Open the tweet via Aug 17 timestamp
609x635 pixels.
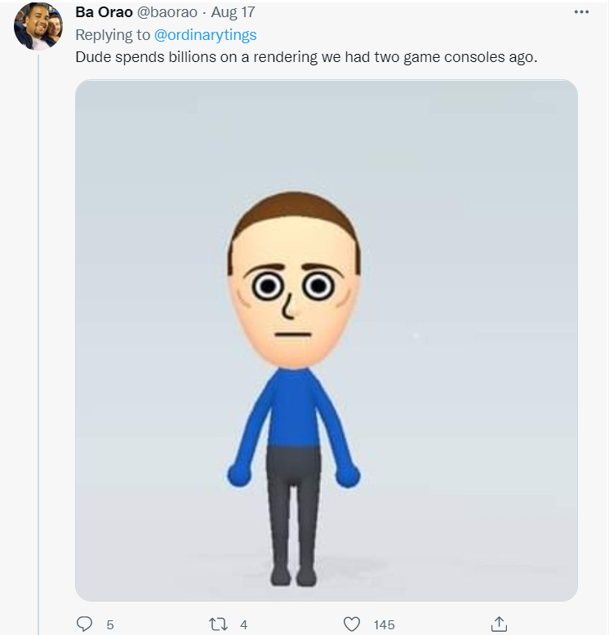[233, 14]
